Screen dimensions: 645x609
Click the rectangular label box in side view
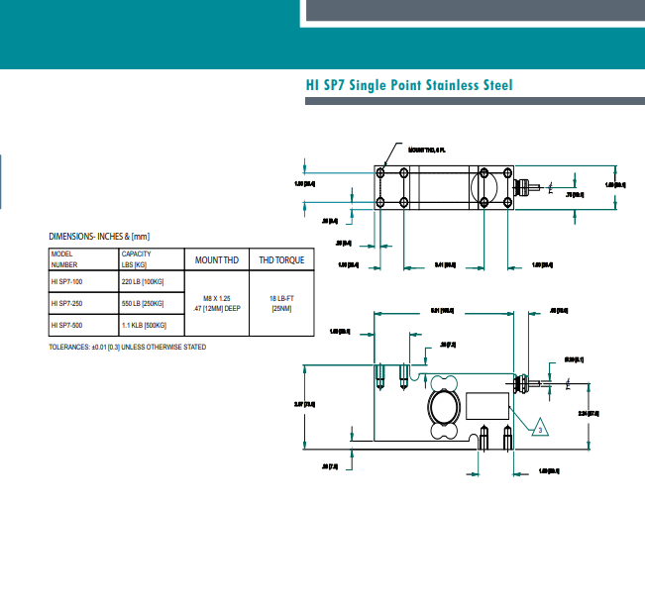tap(486, 406)
